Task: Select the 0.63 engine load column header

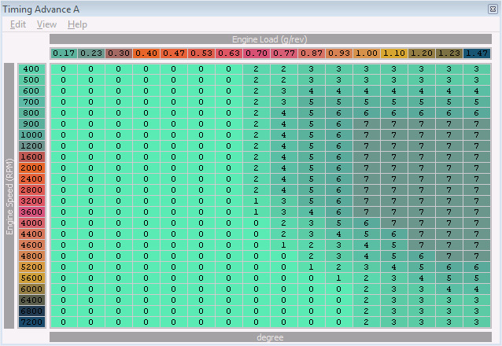Action: point(229,53)
